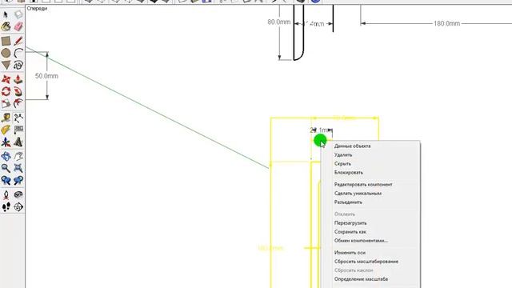
Task: Choose 'Сбросить масштабирование' menu entry
Action: [x=366, y=262]
